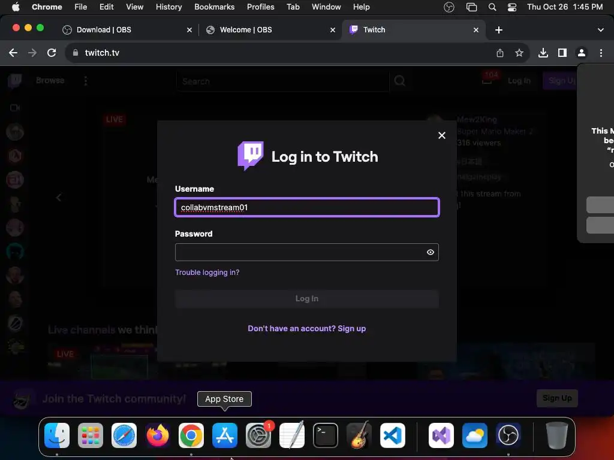Close the Log in to Twitch dialog

pyautogui.click(x=442, y=135)
